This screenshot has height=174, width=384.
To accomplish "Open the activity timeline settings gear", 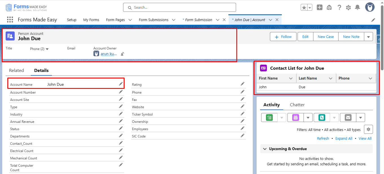I will point(368,129).
